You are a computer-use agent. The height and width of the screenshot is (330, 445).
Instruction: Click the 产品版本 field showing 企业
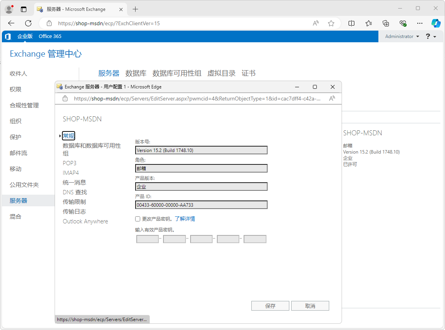pos(201,187)
